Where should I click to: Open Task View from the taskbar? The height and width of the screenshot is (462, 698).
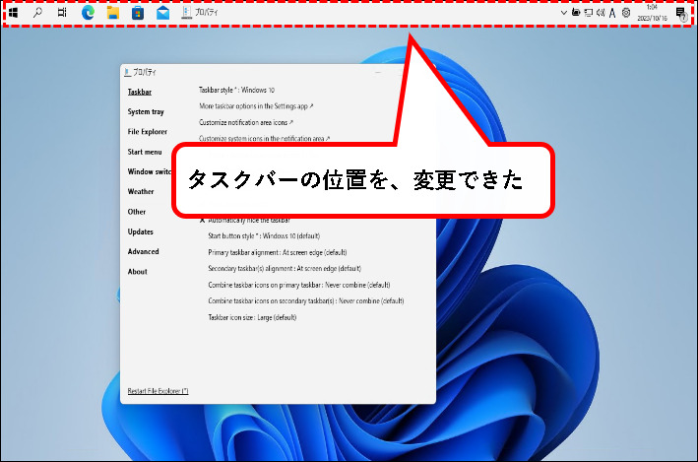click(x=62, y=14)
